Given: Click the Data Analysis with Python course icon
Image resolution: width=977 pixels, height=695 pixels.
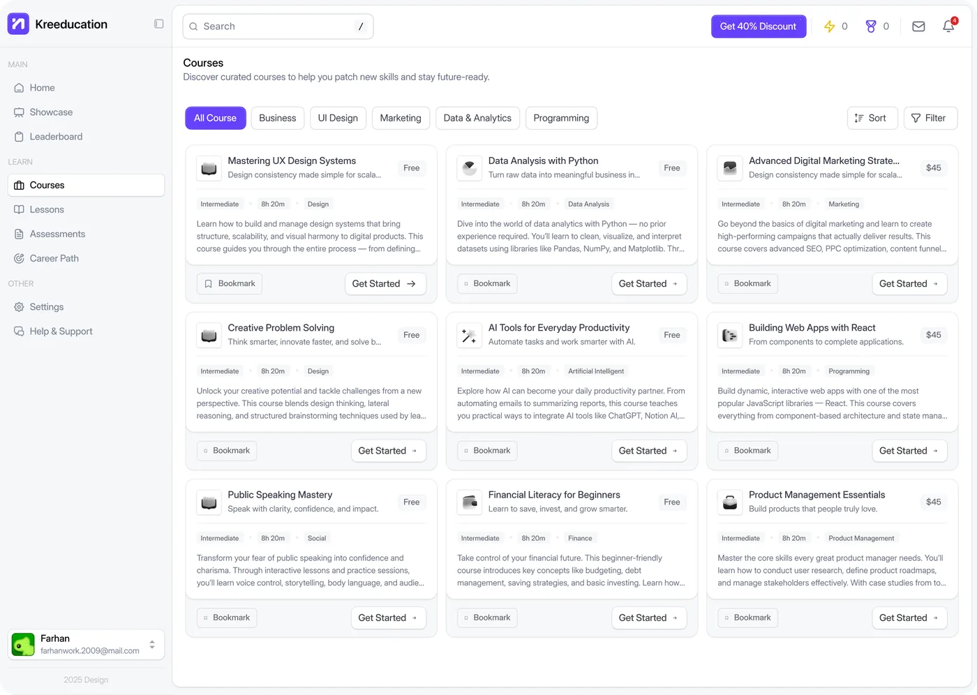Looking at the screenshot, I should point(470,168).
